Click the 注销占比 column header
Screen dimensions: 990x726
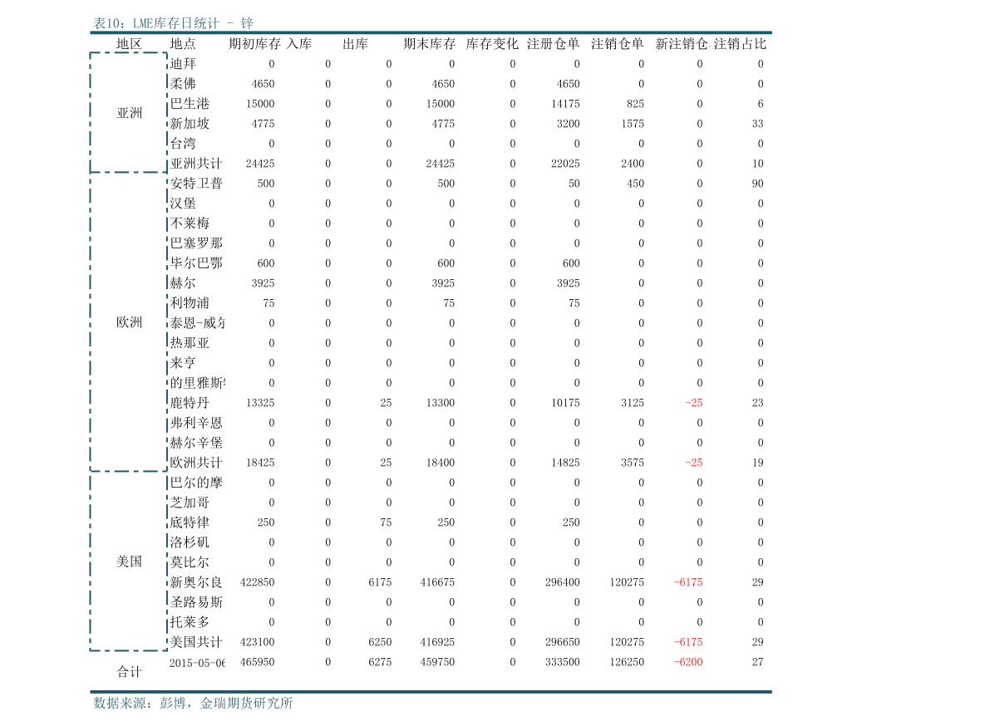point(740,43)
